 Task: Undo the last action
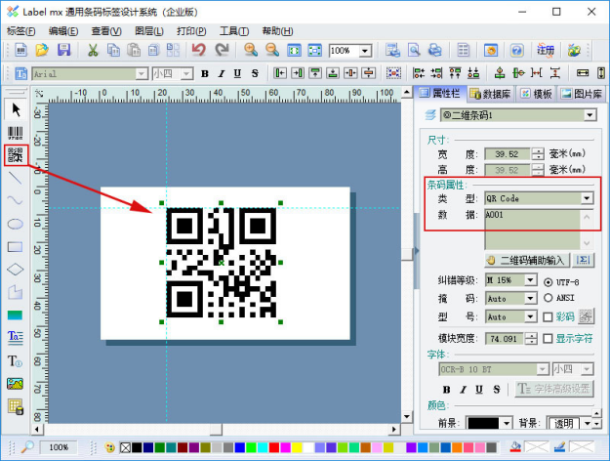[x=199, y=50]
